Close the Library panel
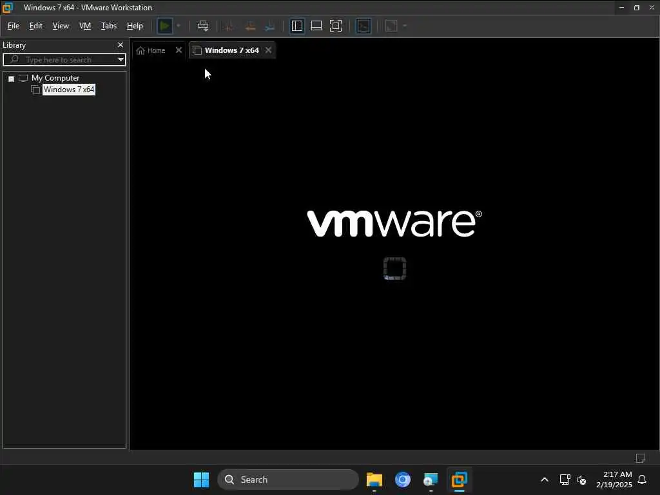The width and height of the screenshot is (660, 495). click(x=121, y=45)
